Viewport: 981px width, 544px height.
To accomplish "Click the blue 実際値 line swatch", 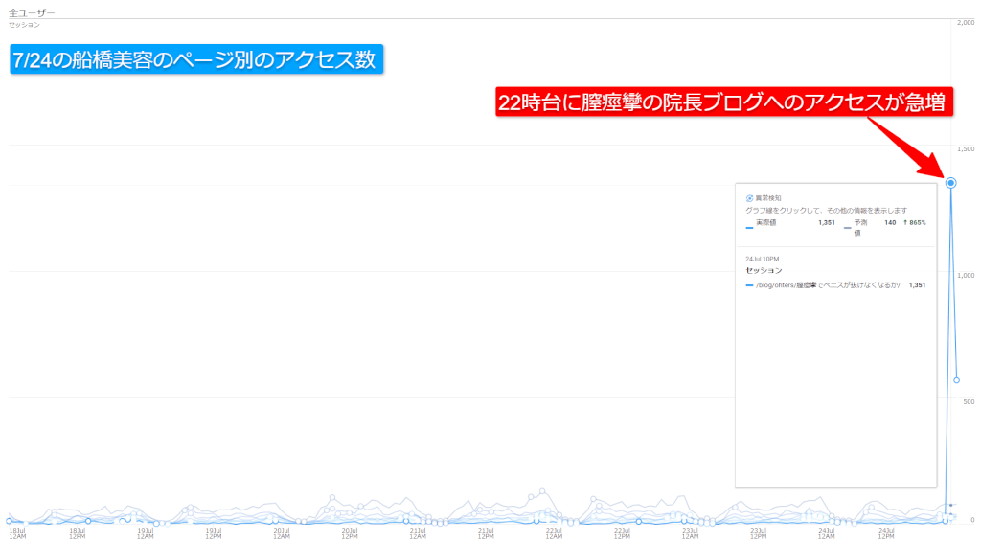I will click(749, 228).
